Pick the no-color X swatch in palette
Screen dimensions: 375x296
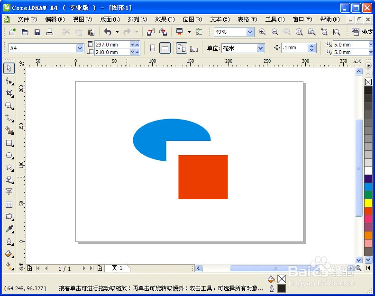[x=368, y=82]
